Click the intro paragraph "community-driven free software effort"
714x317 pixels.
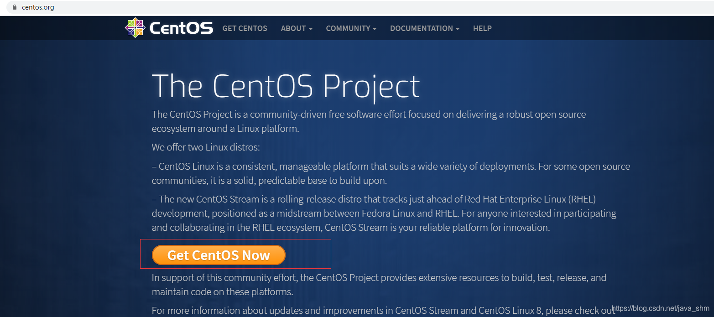pyautogui.click(x=369, y=121)
